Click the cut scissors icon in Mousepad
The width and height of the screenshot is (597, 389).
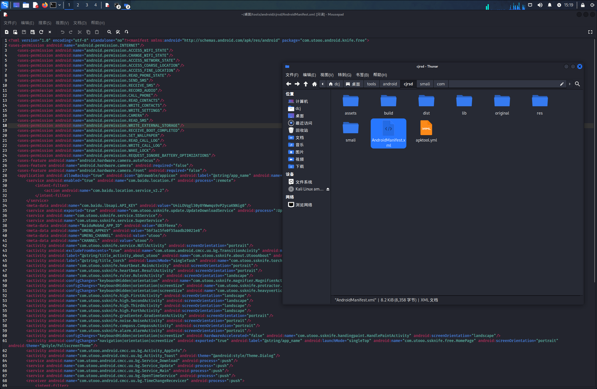[80, 32]
